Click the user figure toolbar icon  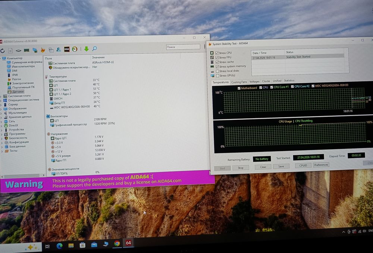pyautogui.click(x=59, y=49)
